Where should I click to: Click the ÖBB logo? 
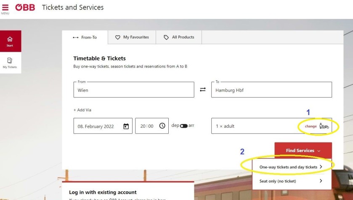pos(25,8)
